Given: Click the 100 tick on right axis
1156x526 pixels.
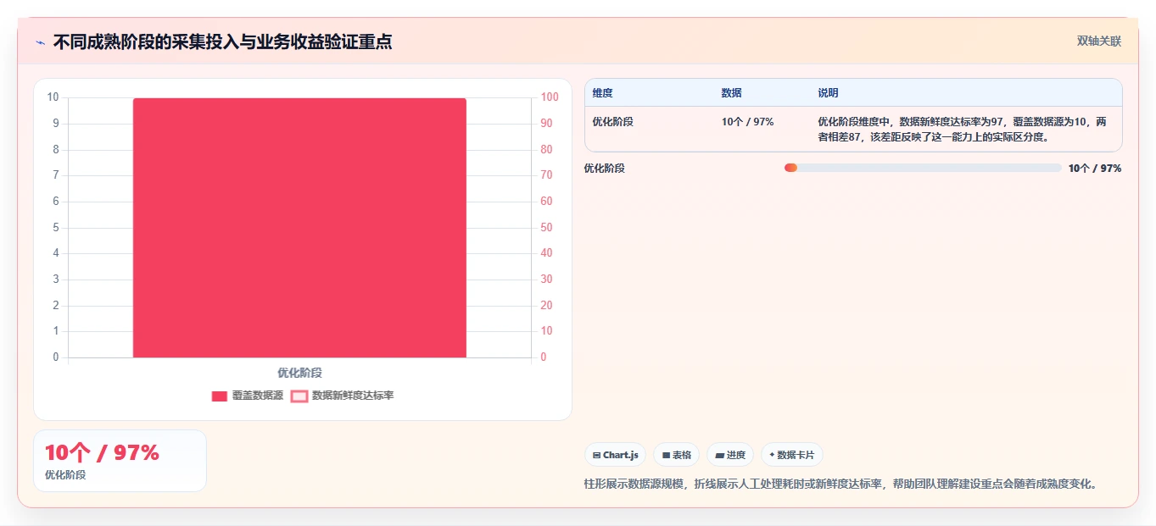Looking at the screenshot, I should (550, 97).
